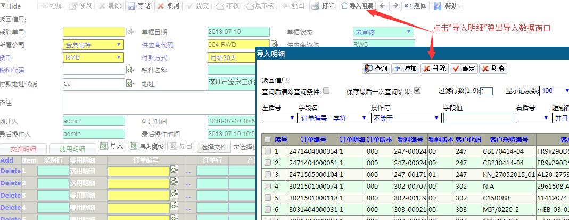Switch to the 交货明细 tab
569x220 pixels.
[23, 149]
